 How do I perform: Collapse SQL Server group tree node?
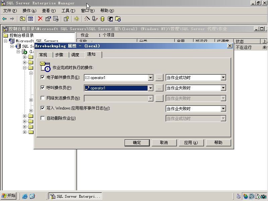tap(12, 46)
